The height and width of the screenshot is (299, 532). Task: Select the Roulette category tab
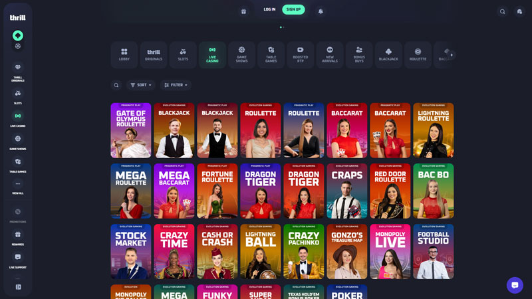tap(418, 55)
